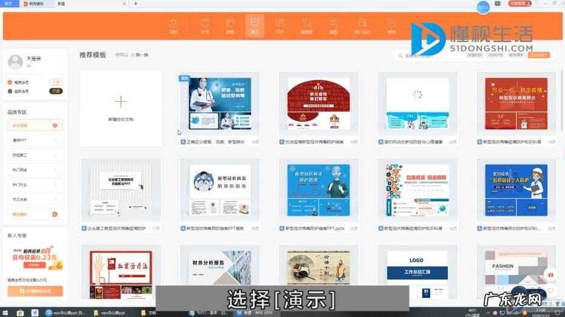Open the 新型冠状病毒的预防指南 white template
The height and width of the screenshot is (317, 565).
pos(220,190)
